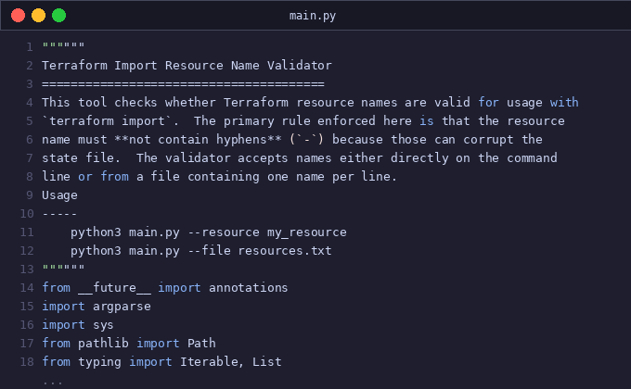631x389 pixels.
Task: Click the '...' truncation marker at bottom
Action: [x=52, y=383]
